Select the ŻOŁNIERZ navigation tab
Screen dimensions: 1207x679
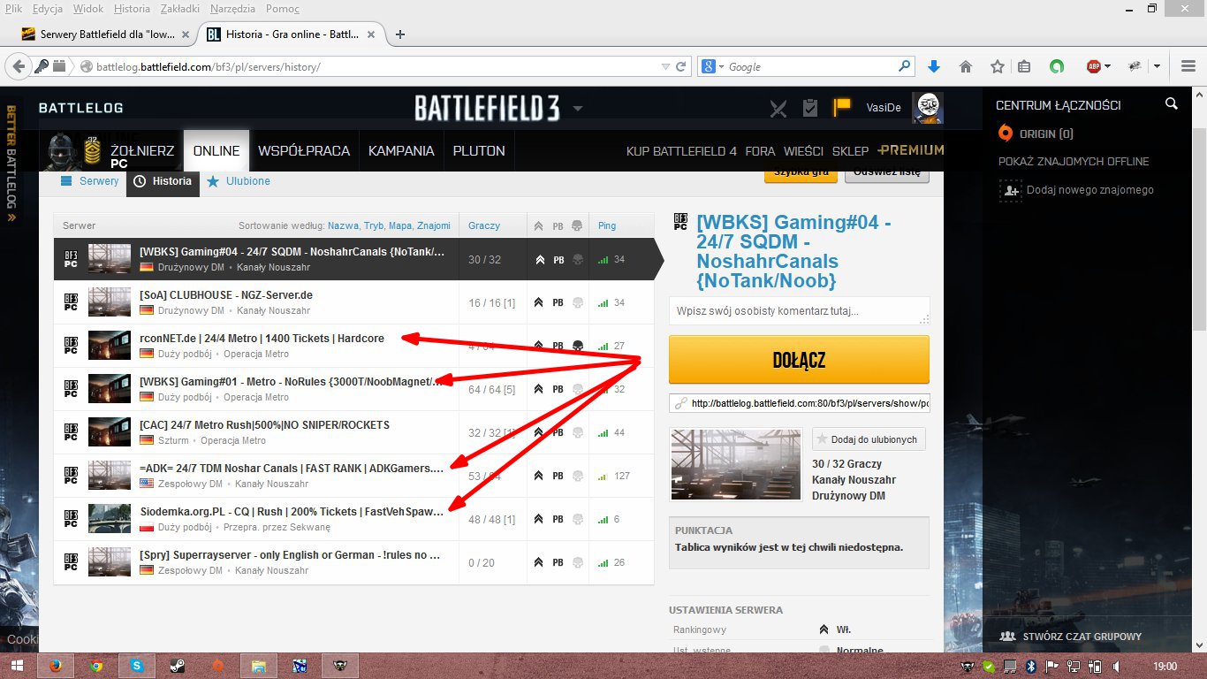coord(142,151)
